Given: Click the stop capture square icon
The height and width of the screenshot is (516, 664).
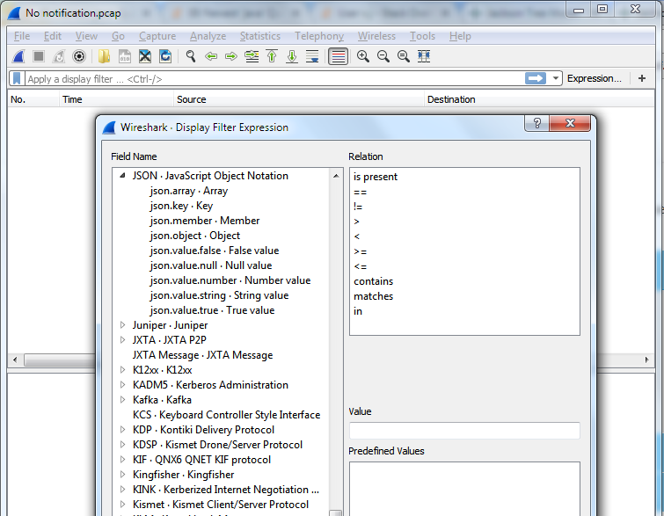Looking at the screenshot, I should click(39, 56).
